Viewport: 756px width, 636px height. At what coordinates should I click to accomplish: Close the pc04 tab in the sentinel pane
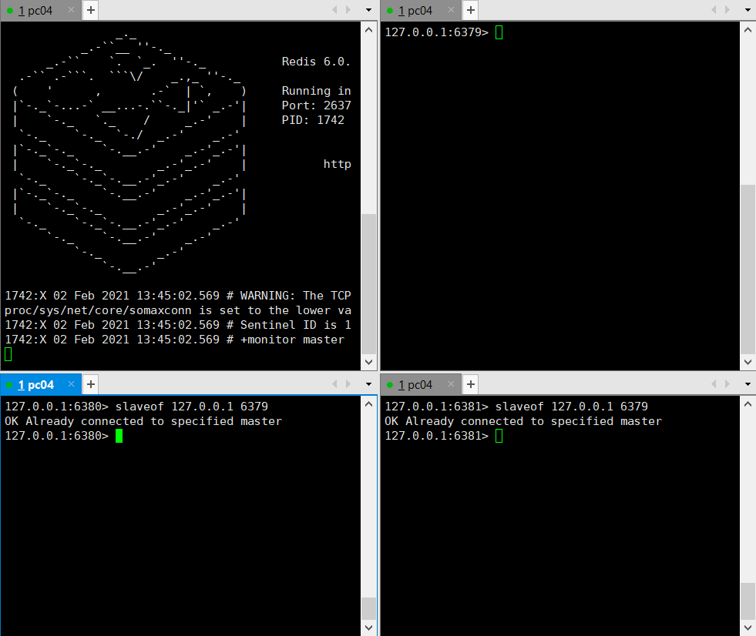[72, 10]
